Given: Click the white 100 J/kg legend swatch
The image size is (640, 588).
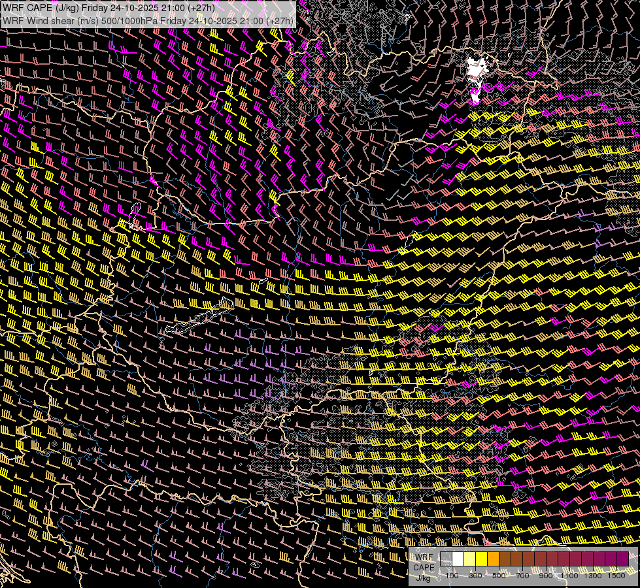Looking at the screenshot, I should tap(458, 559).
